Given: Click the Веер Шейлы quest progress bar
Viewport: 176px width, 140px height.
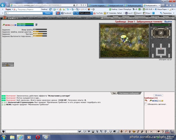Looking at the screenshot, I should point(40,29).
